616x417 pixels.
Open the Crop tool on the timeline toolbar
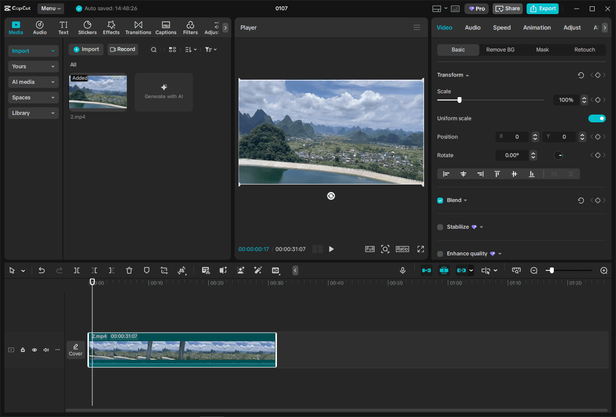coord(164,270)
